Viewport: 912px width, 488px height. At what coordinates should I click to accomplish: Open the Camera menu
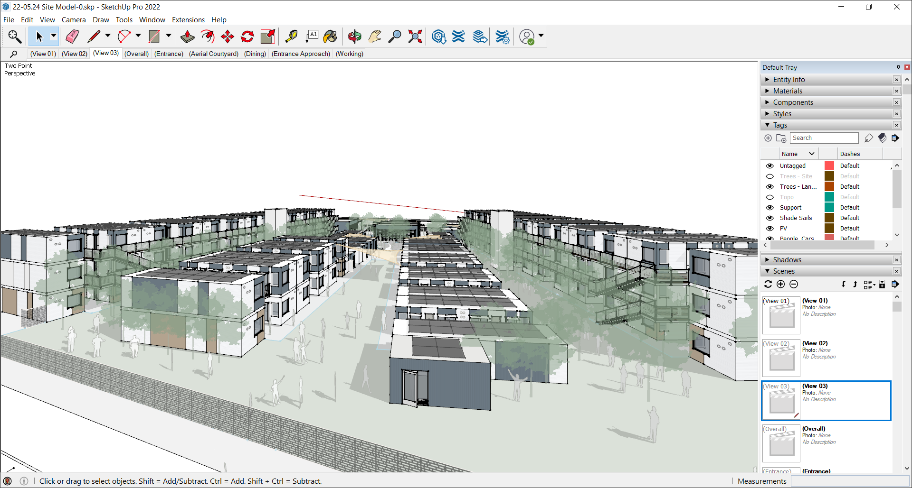[x=74, y=20]
